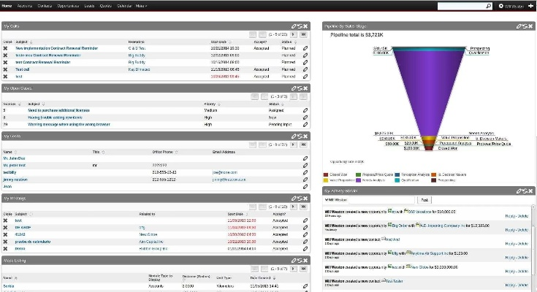The image size is (537, 292).
Task: Edit the My Calls dashlet settings
Action: point(294,26)
